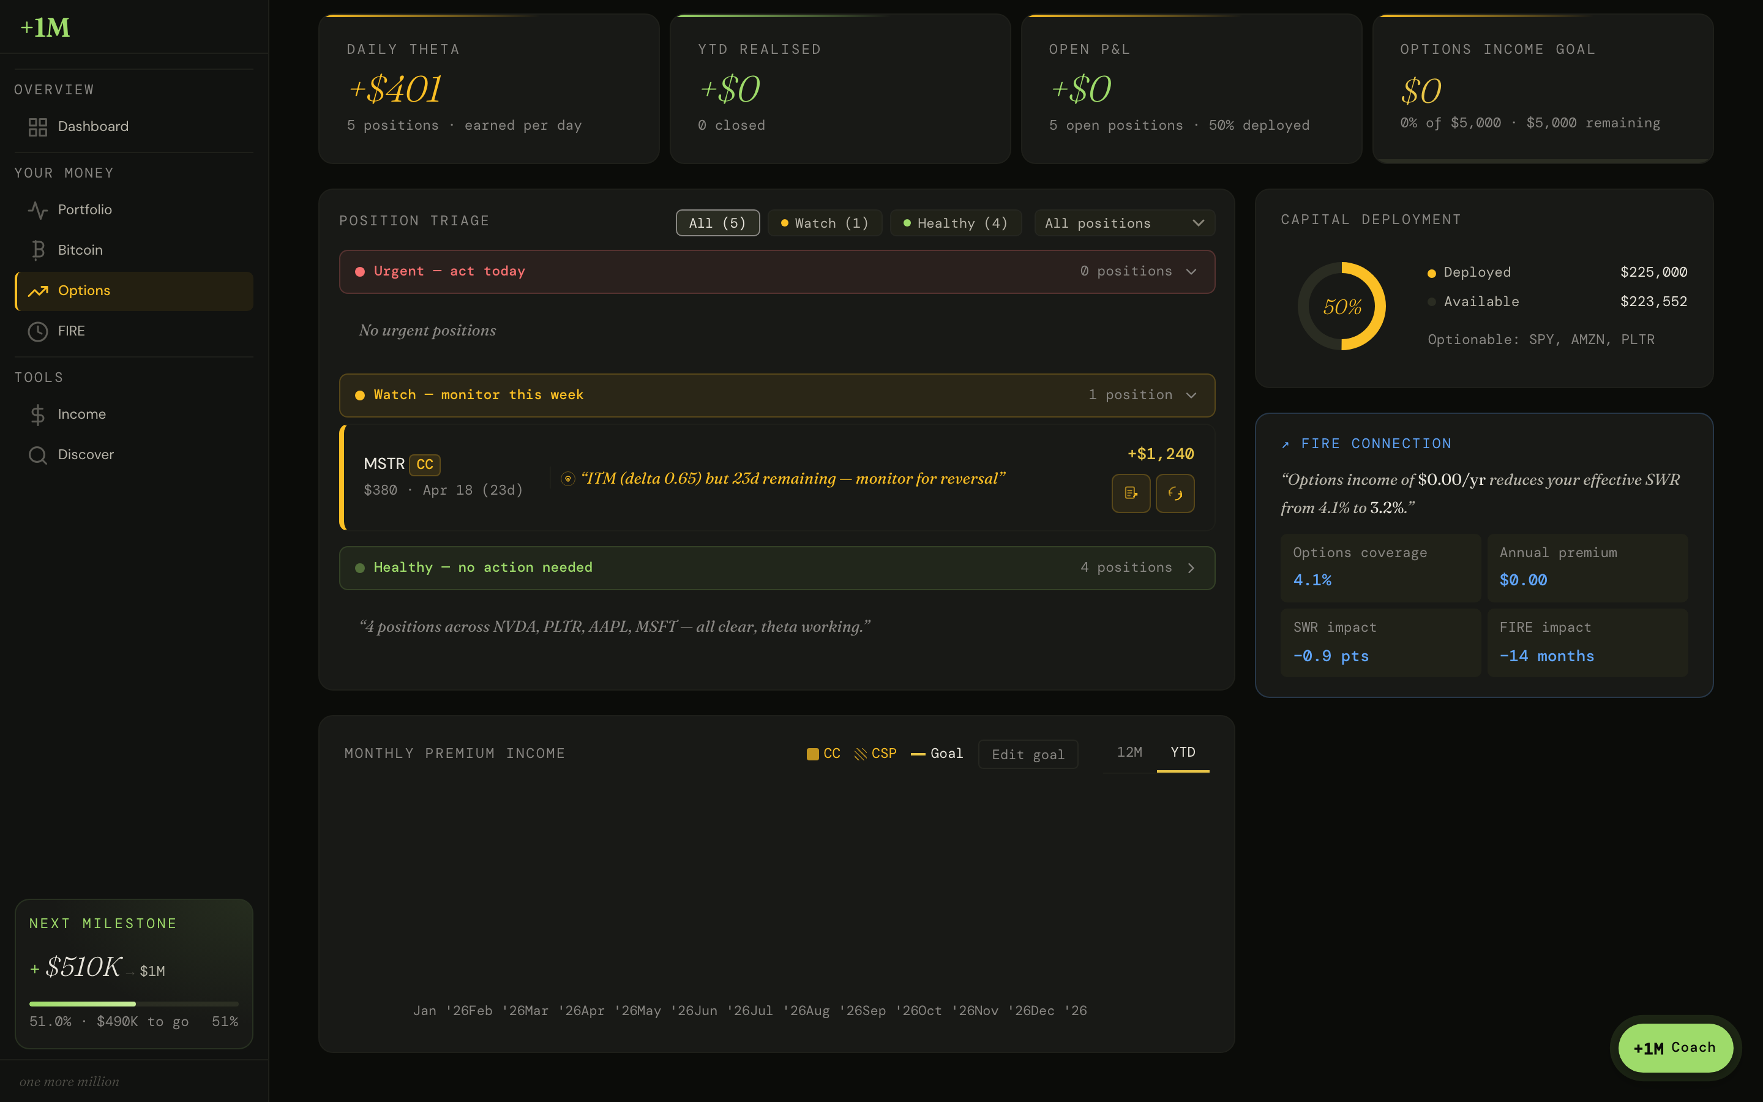Click the FIRE clock icon
The height and width of the screenshot is (1102, 1763).
pyautogui.click(x=38, y=331)
